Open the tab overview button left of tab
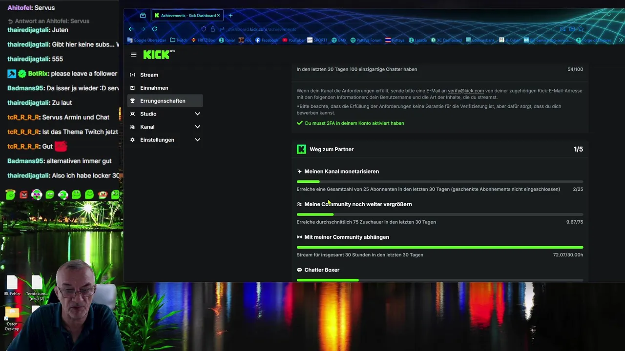Screen dimensions: 625x351 pos(143,16)
